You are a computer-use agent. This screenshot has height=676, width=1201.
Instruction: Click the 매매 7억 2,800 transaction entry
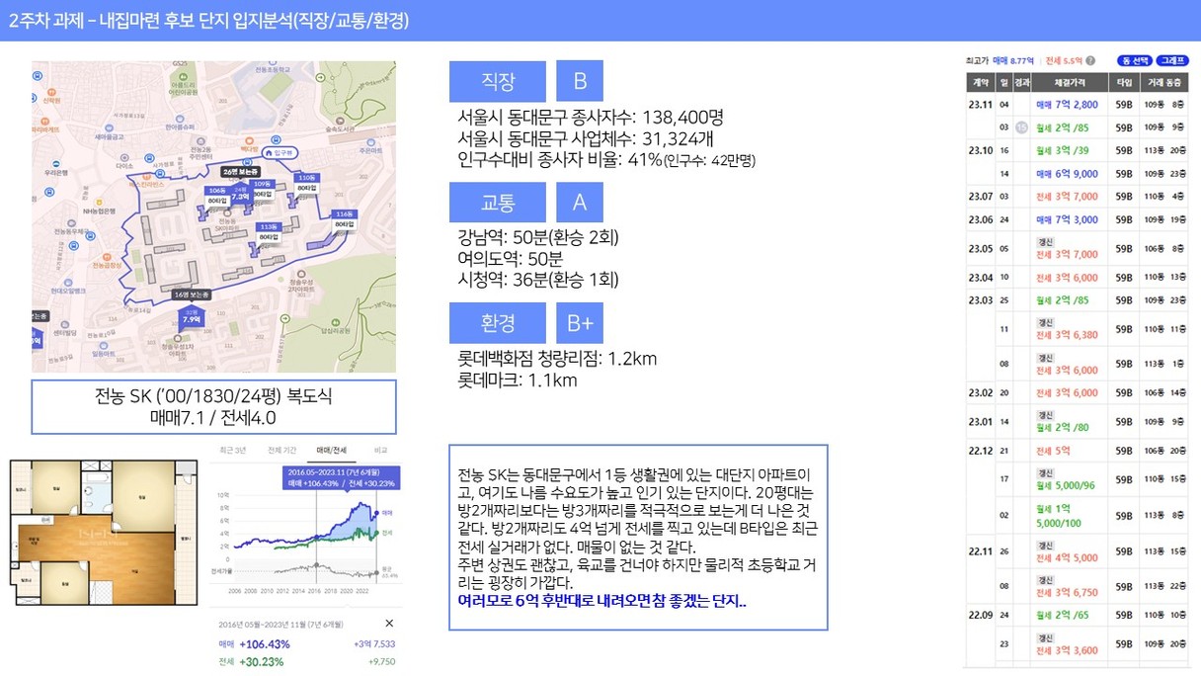click(1067, 104)
